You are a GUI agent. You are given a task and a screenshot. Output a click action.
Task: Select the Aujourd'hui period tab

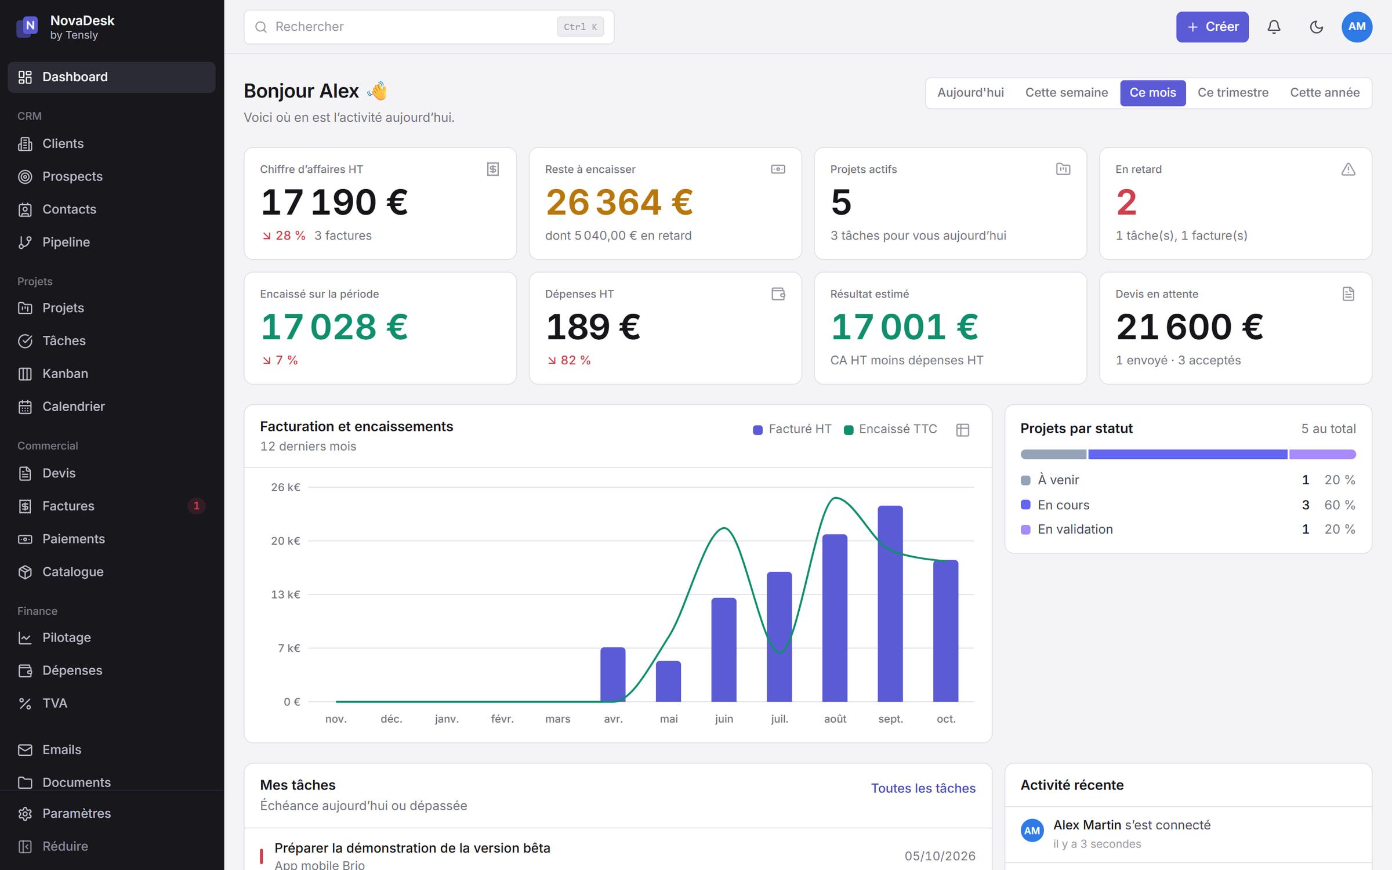(970, 93)
